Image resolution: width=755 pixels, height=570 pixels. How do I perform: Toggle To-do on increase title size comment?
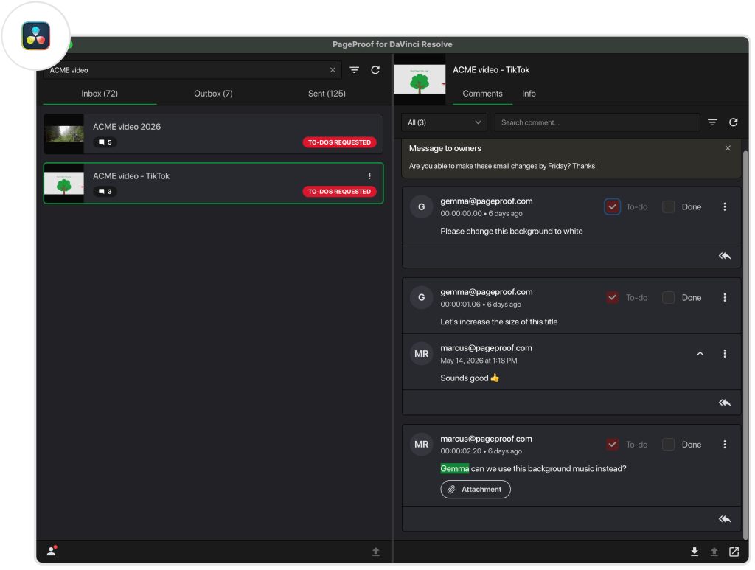coord(612,297)
